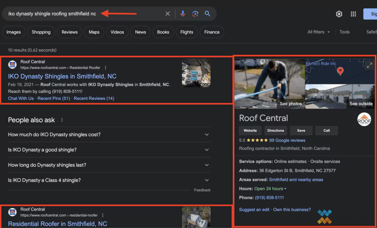Click phone number (919) 808-5111 link
Image resolution: width=377 pixels, height=228 pixels.
click(269, 198)
